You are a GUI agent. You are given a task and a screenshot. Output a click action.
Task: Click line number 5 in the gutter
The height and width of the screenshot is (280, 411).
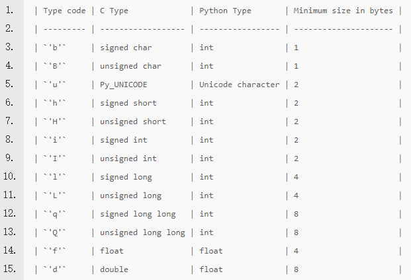9,85
